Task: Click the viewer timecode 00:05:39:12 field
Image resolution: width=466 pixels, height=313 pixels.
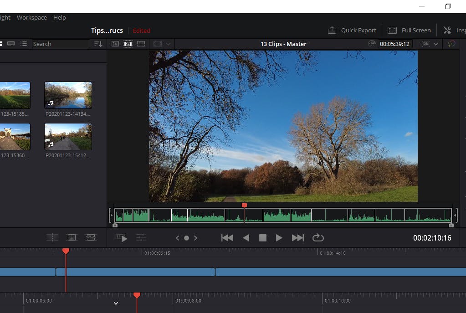Action: click(394, 44)
